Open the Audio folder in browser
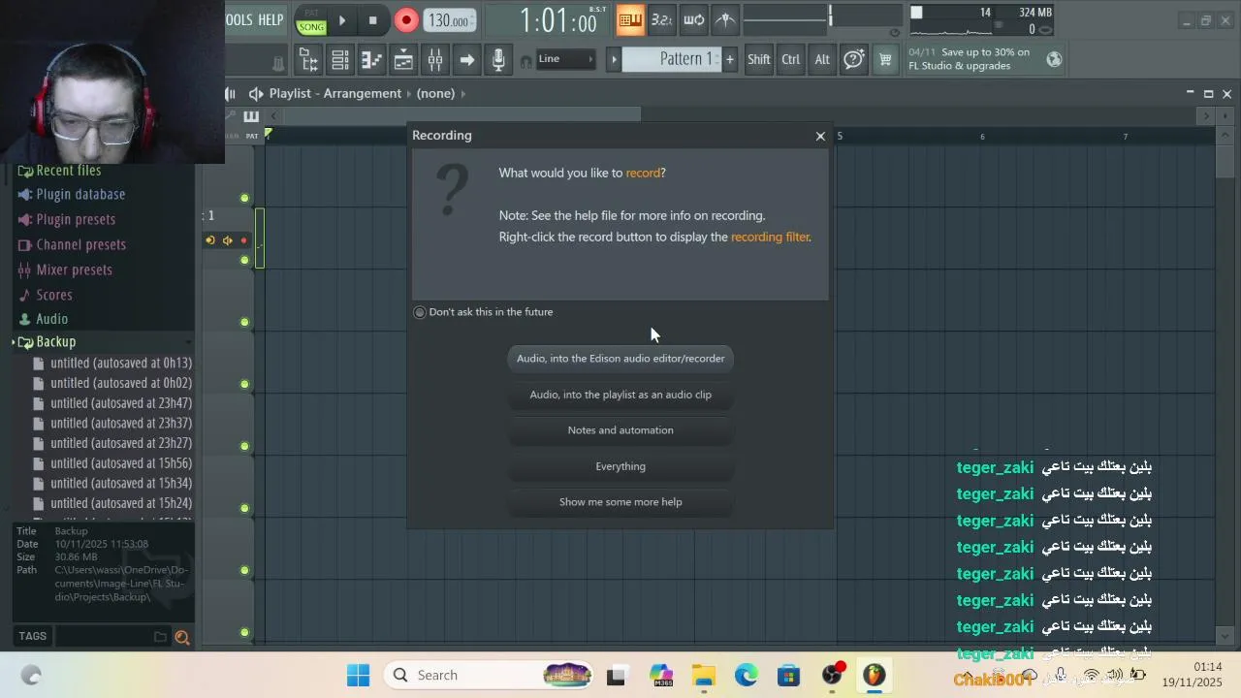Viewport: 1241px width, 698px height. tap(51, 319)
